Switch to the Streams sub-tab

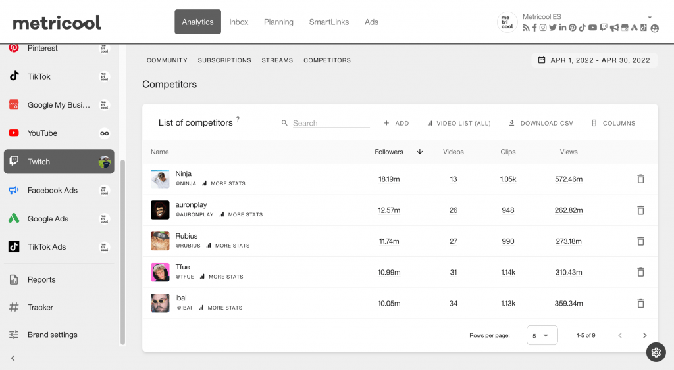[x=277, y=60]
